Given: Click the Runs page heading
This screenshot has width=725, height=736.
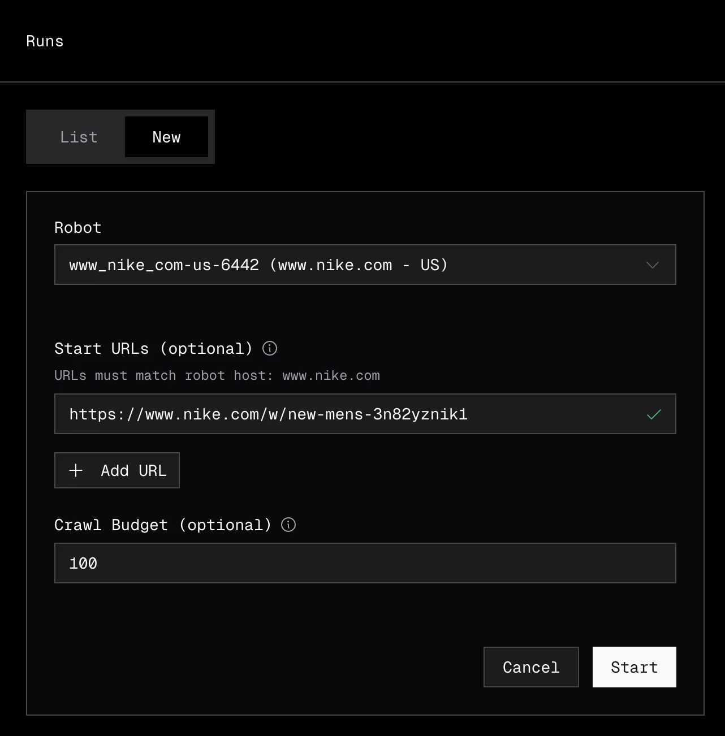Looking at the screenshot, I should pyautogui.click(x=45, y=41).
